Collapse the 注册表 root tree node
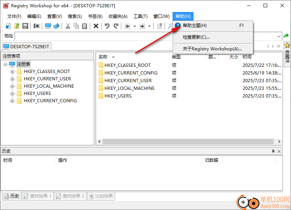 [5, 64]
